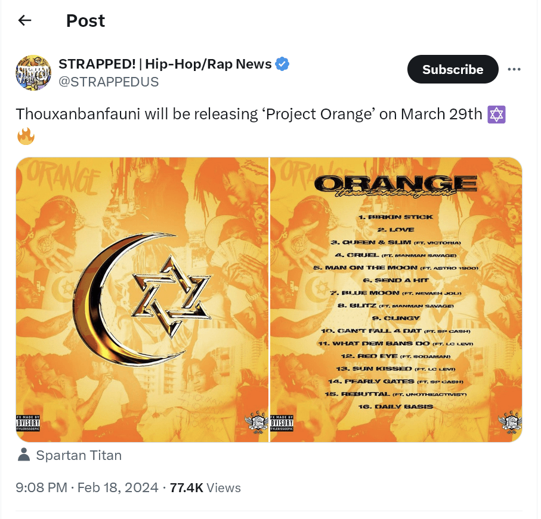Click the blue verified badge
This screenshot has height=519, width=541.
(x=282, y=64)
